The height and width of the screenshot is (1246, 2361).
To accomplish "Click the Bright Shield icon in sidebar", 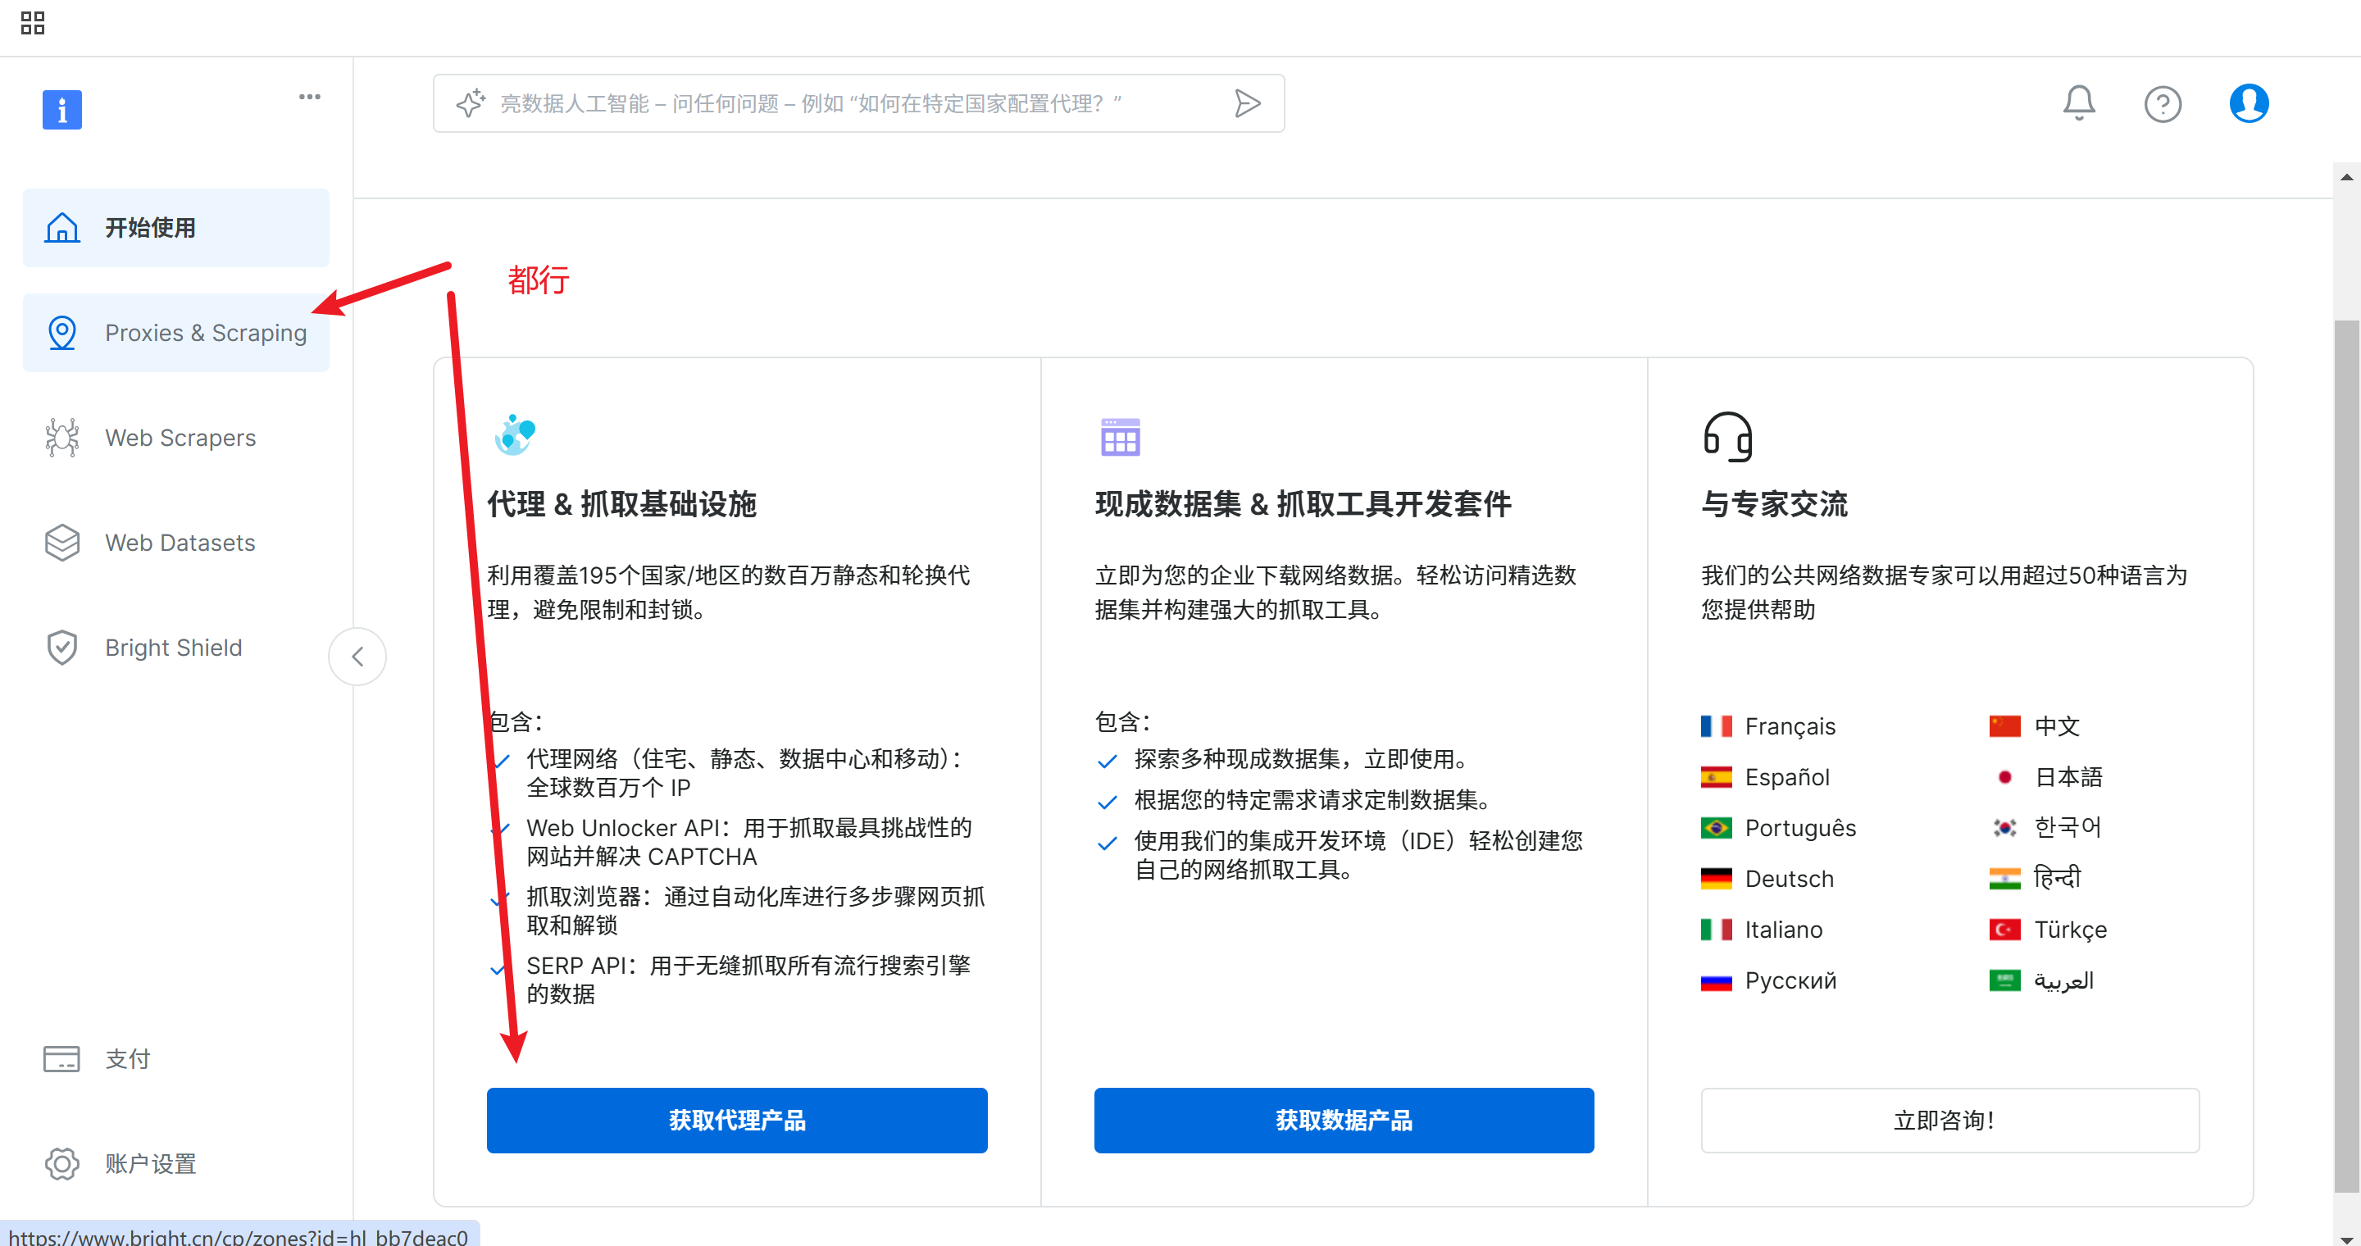I will [61, 648].
